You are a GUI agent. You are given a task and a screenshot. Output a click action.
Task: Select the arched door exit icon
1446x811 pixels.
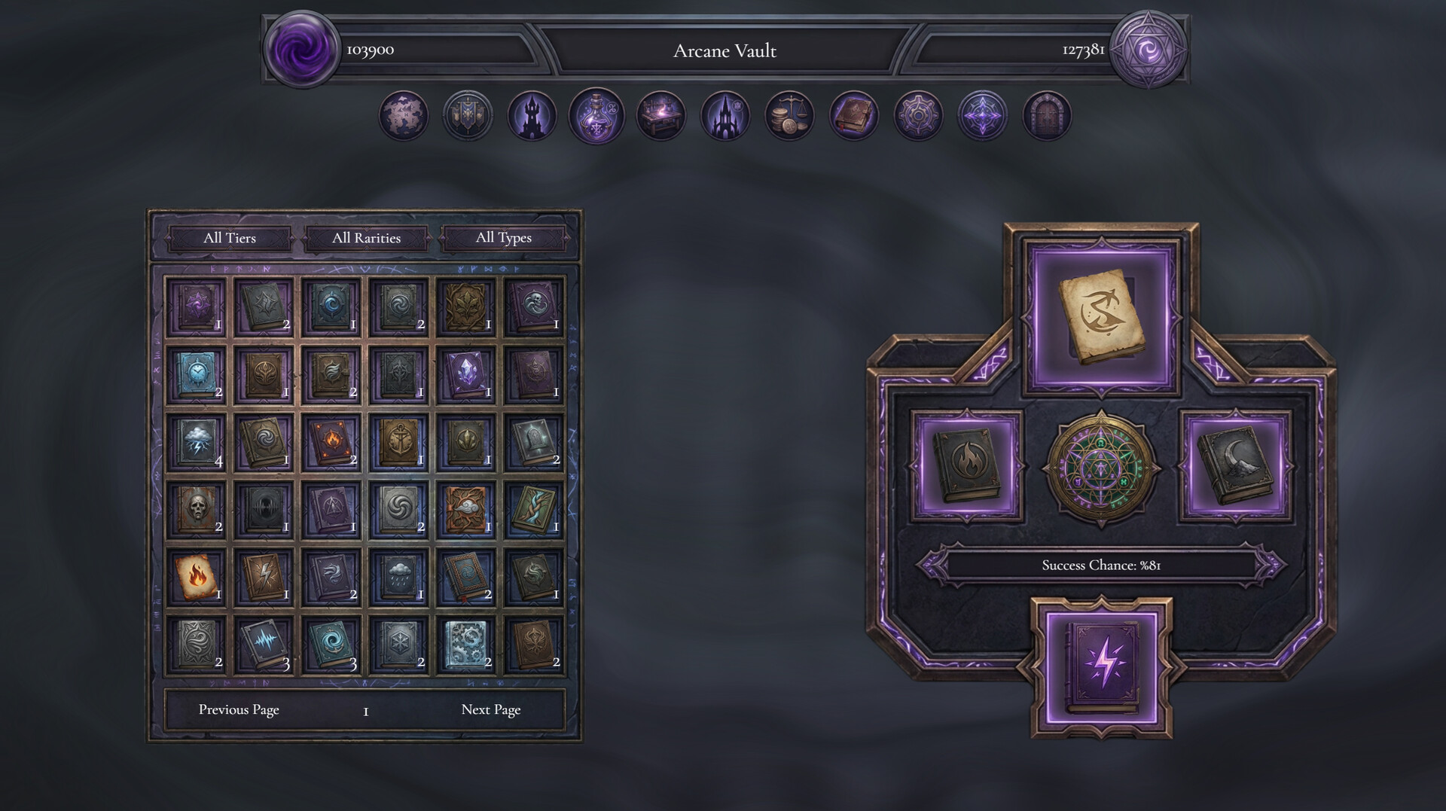click(x=1047, y=115)
